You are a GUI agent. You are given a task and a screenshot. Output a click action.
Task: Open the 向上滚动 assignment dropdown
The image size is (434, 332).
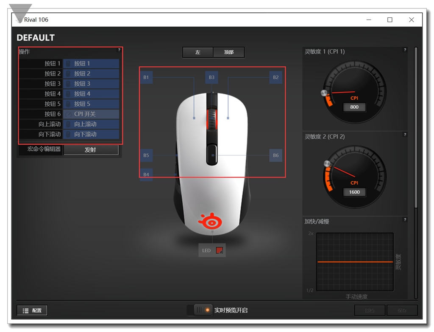click(x=91, y=124)
